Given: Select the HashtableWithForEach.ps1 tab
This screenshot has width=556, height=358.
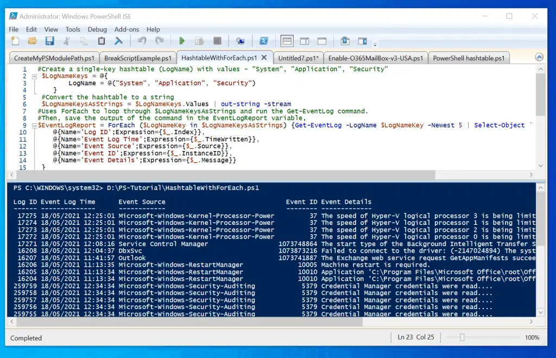Looking at the screenshot, I should 219,58.
